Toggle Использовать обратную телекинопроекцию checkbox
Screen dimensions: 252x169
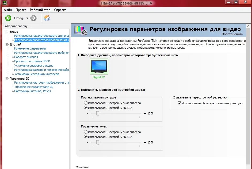[179, 103]
